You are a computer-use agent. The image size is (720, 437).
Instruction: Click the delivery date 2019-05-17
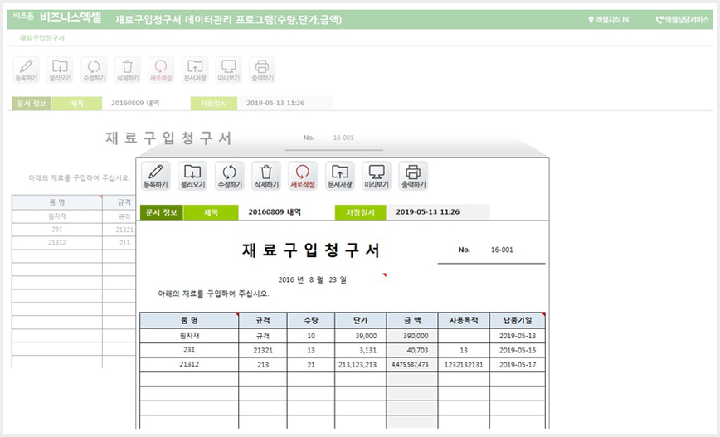[x=518, y=364]
